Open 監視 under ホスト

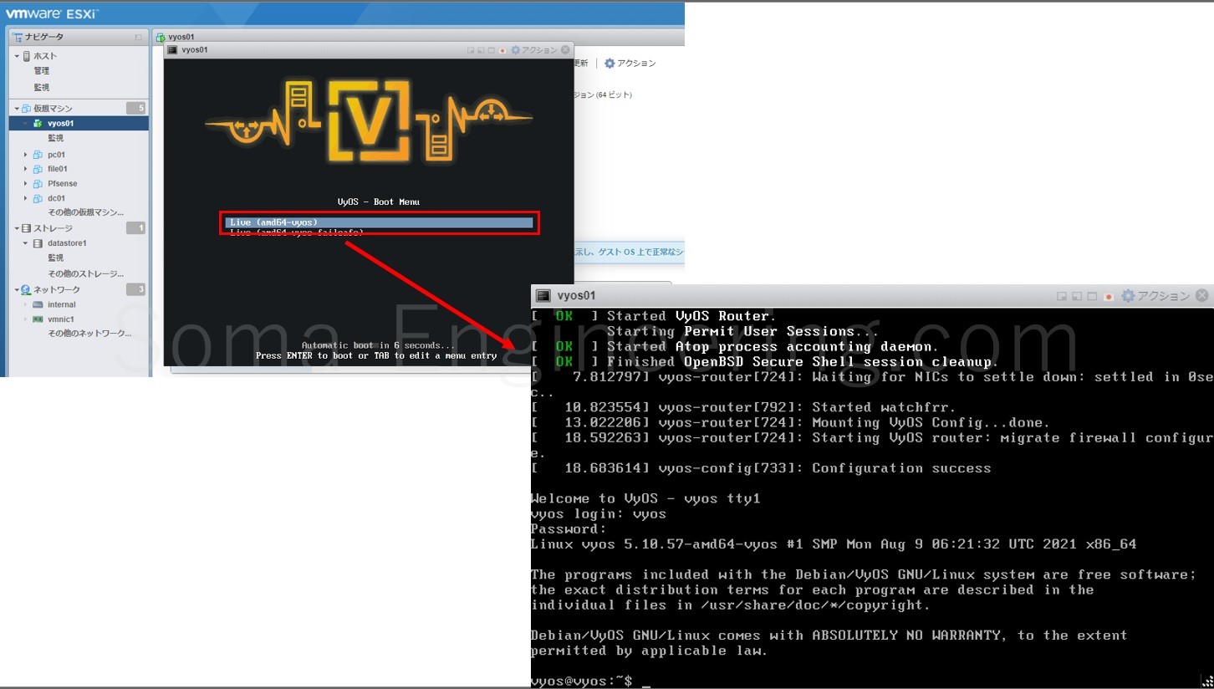click(x=42, y=87)
